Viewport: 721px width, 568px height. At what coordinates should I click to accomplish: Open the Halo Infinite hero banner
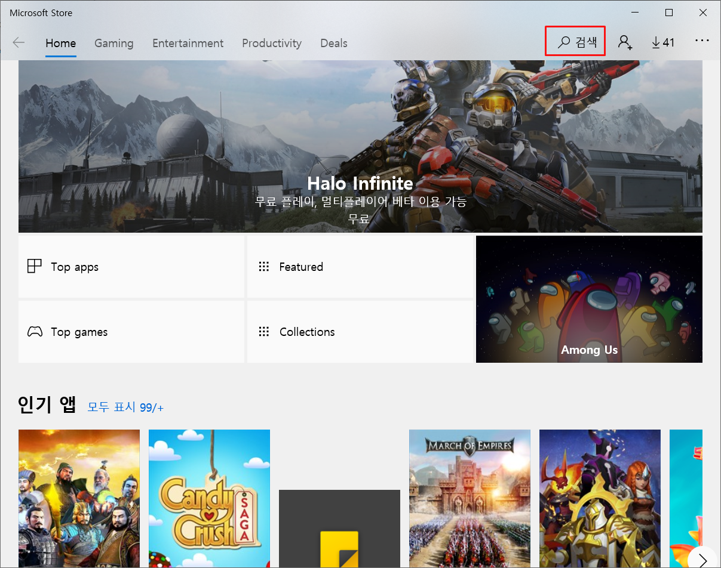360,146
